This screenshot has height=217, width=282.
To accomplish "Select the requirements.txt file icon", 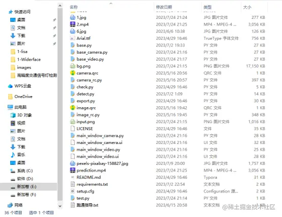I will point(72,184).
